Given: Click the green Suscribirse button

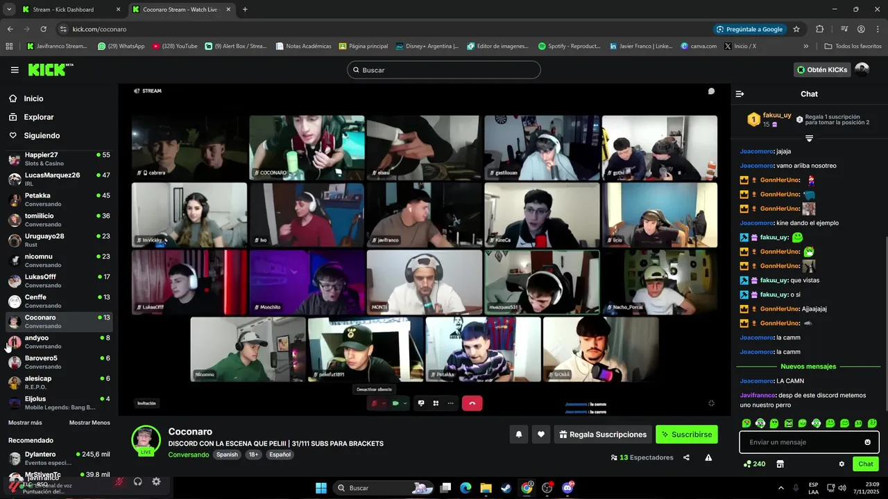Looking at the screenshot, I should pyautogui.click(x=687, y=435).
